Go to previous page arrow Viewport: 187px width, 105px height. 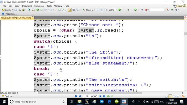[80, 96]
